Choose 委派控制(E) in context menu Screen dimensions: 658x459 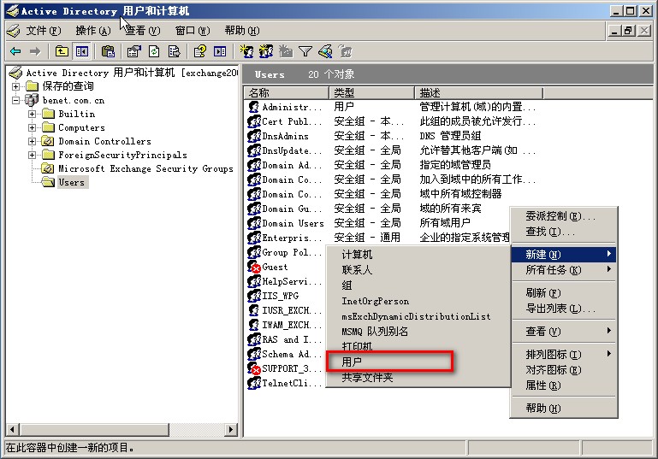point(564,216)
